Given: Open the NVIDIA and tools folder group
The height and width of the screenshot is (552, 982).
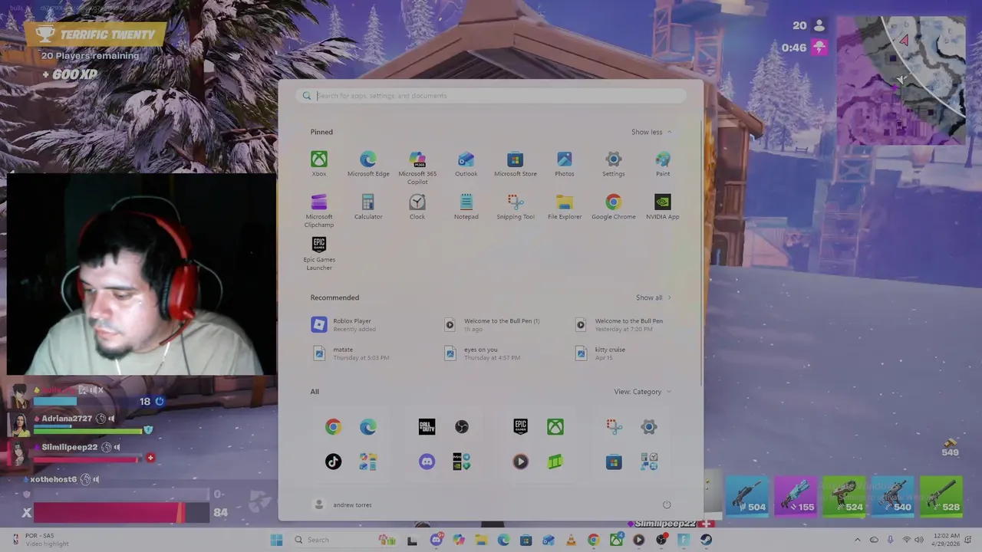Looking at the screenshot, I should coord(461,462).
